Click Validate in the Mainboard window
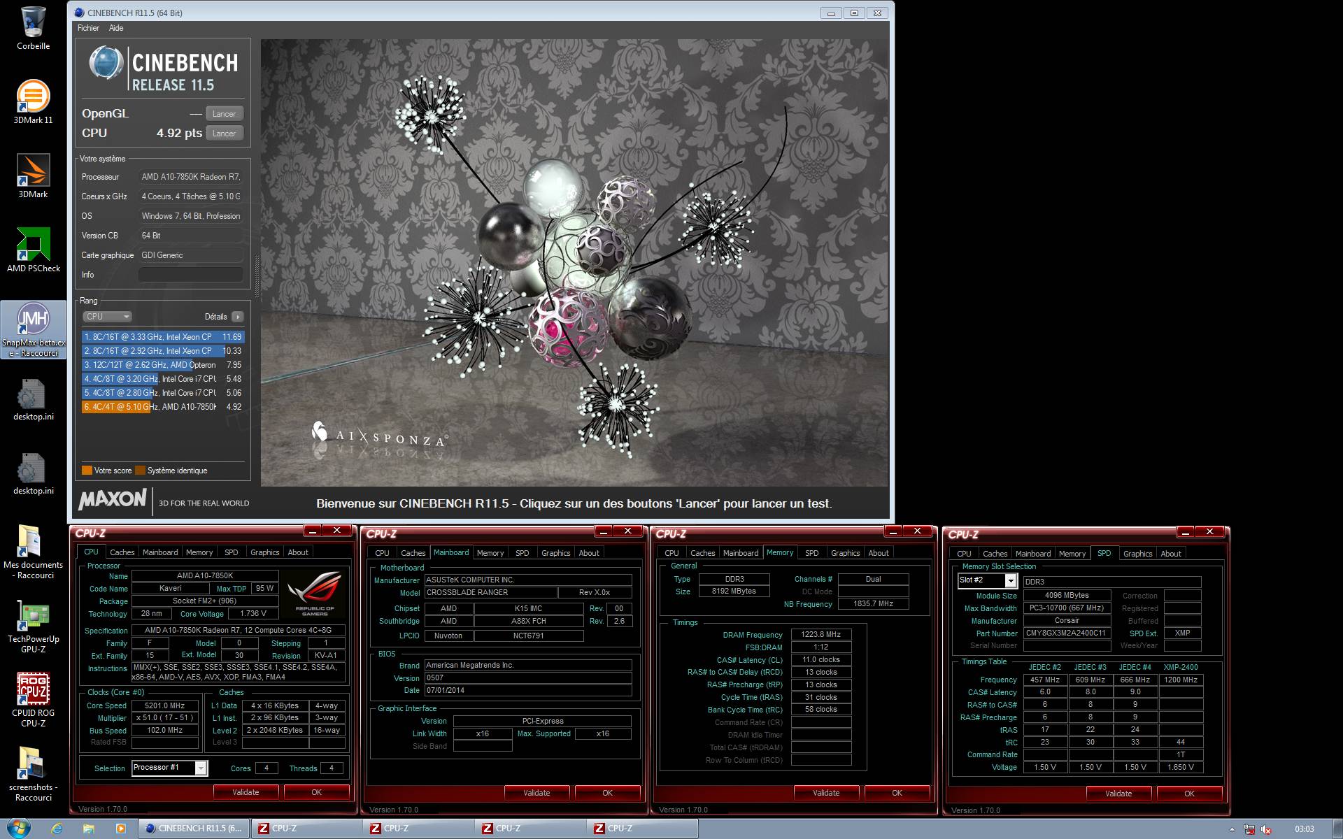The image size is (1343, 839). coord(537,793)
